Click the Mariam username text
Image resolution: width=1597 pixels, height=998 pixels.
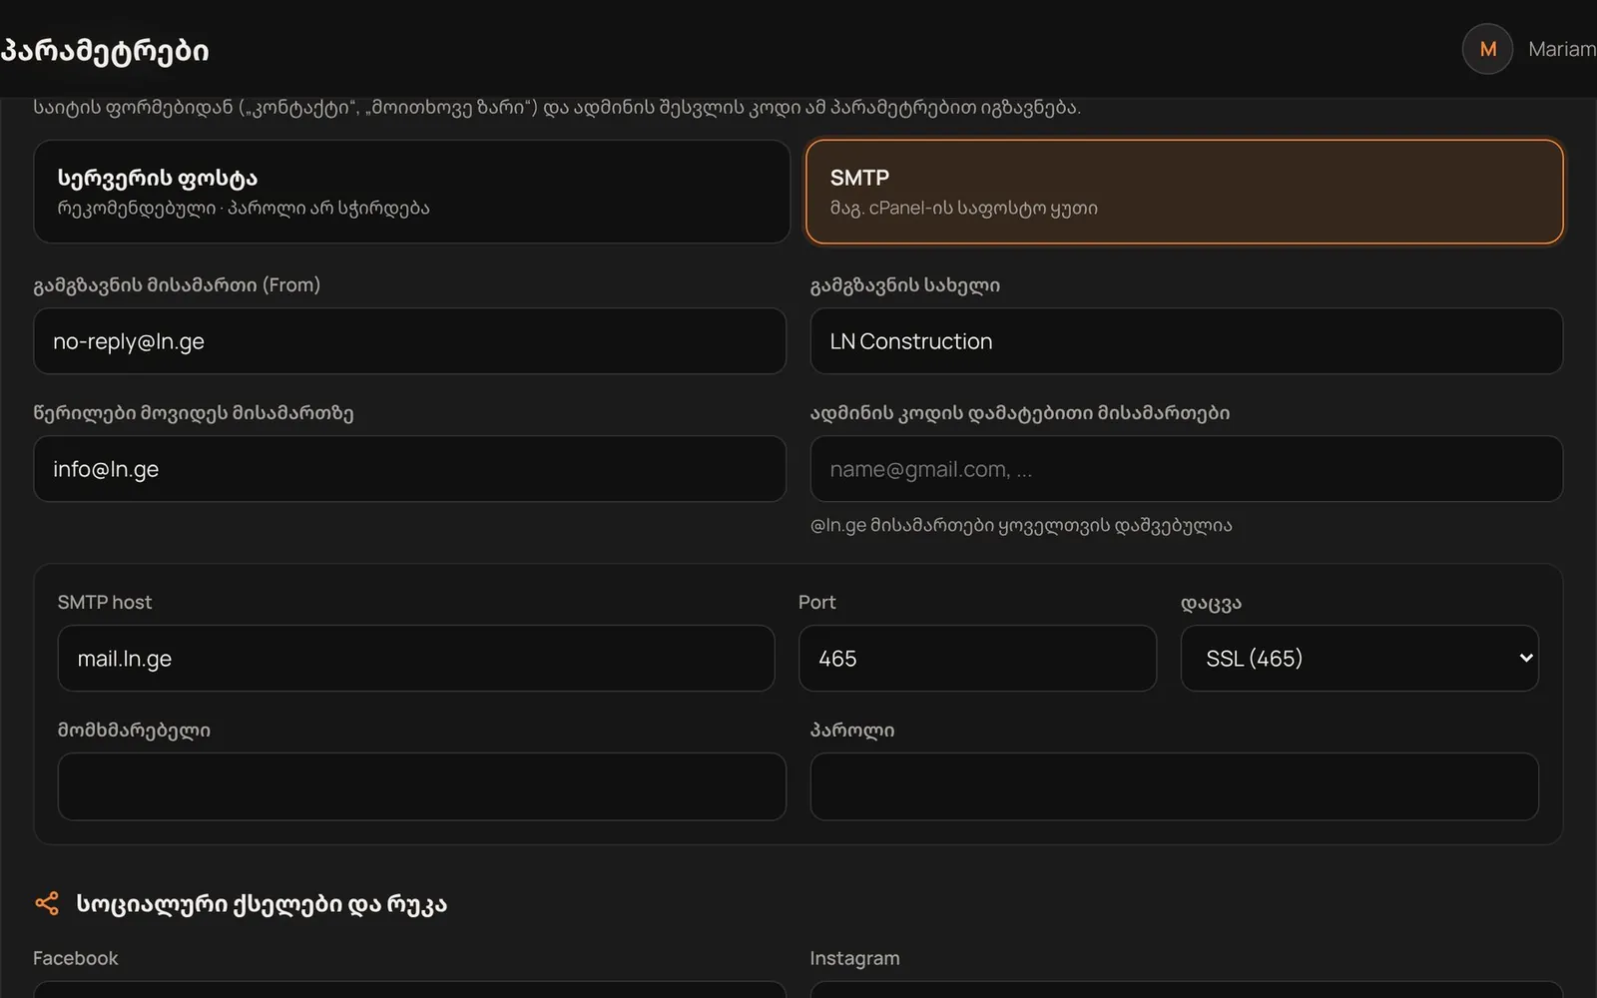1562,49
